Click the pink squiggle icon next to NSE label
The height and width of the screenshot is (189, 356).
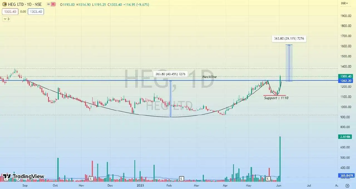click(53, 4)
